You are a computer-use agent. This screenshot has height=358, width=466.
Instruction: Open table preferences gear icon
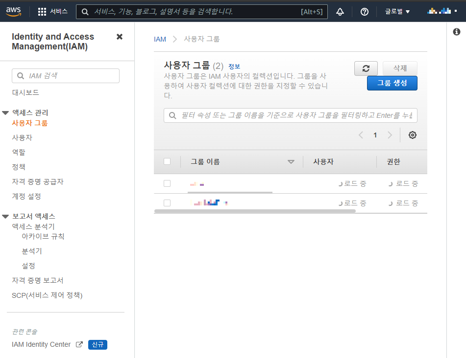[412, 135]
